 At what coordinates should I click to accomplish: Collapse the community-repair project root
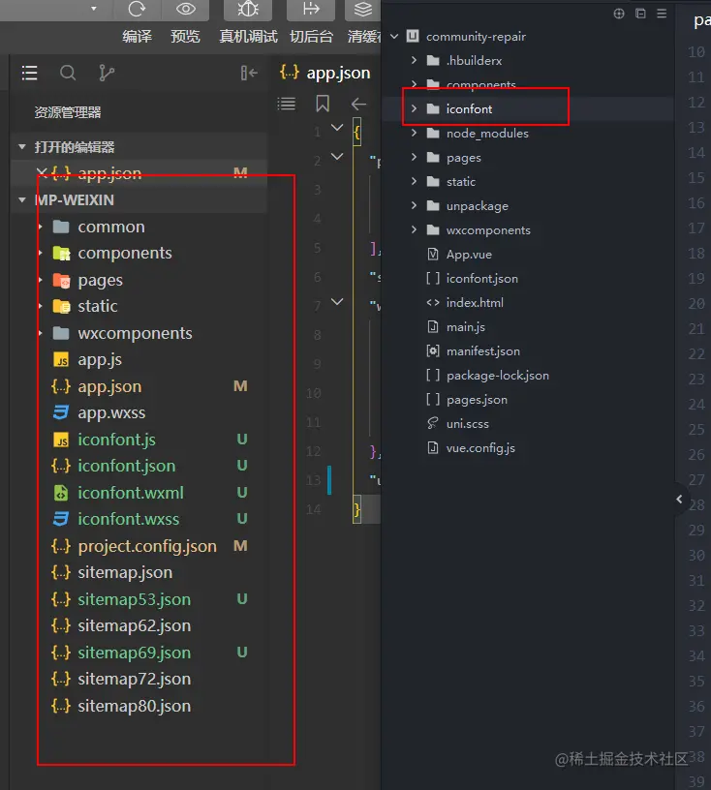click(394, 37)
